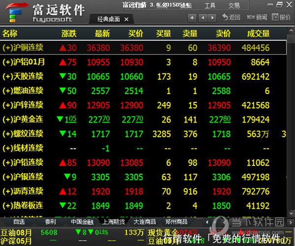The height and width of the screenshot is (246, 295).
Task: Switch to 中国金融 tab
Action: tap(82, 222)
